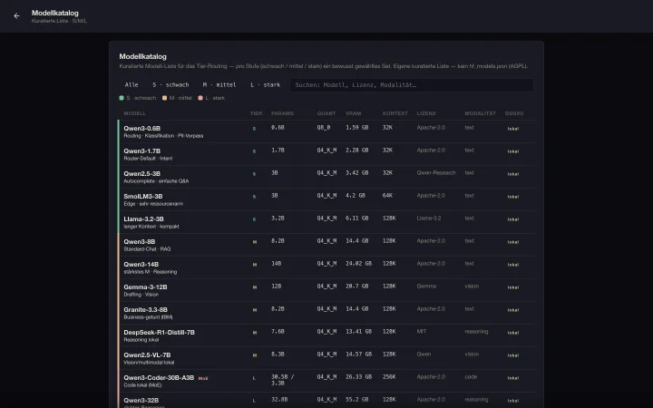Sort by the TIER column header
The width and height of the screenshot is (653, 408).
pos(256,113)
